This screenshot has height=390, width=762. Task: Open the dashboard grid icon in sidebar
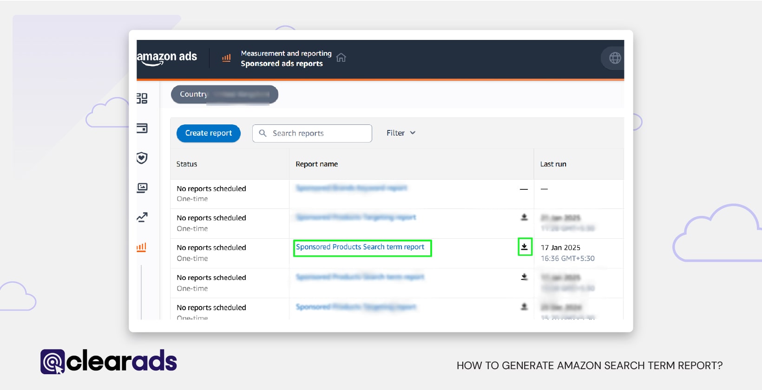[142, 98]
